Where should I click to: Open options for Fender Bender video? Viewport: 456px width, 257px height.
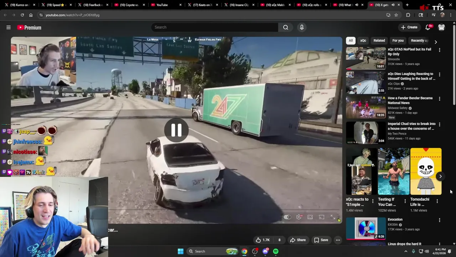pos(439,99)
